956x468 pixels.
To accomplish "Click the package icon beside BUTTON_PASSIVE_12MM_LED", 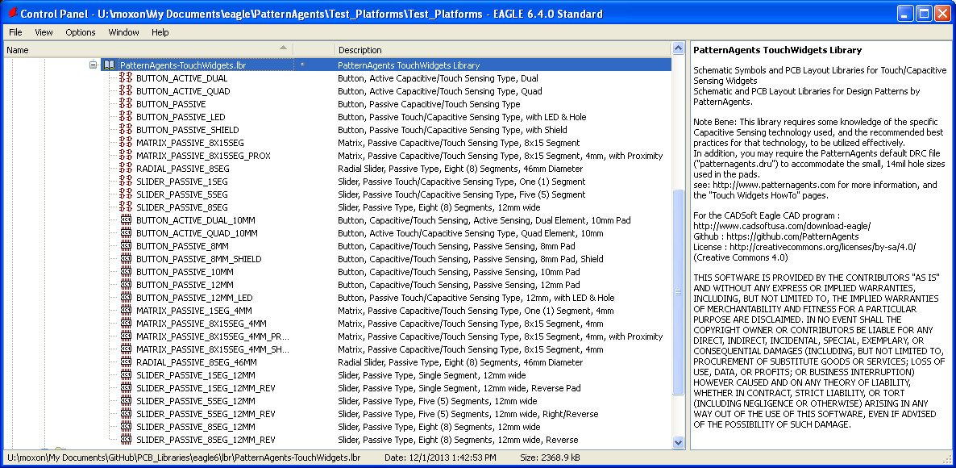I will (x=126, y=298).
